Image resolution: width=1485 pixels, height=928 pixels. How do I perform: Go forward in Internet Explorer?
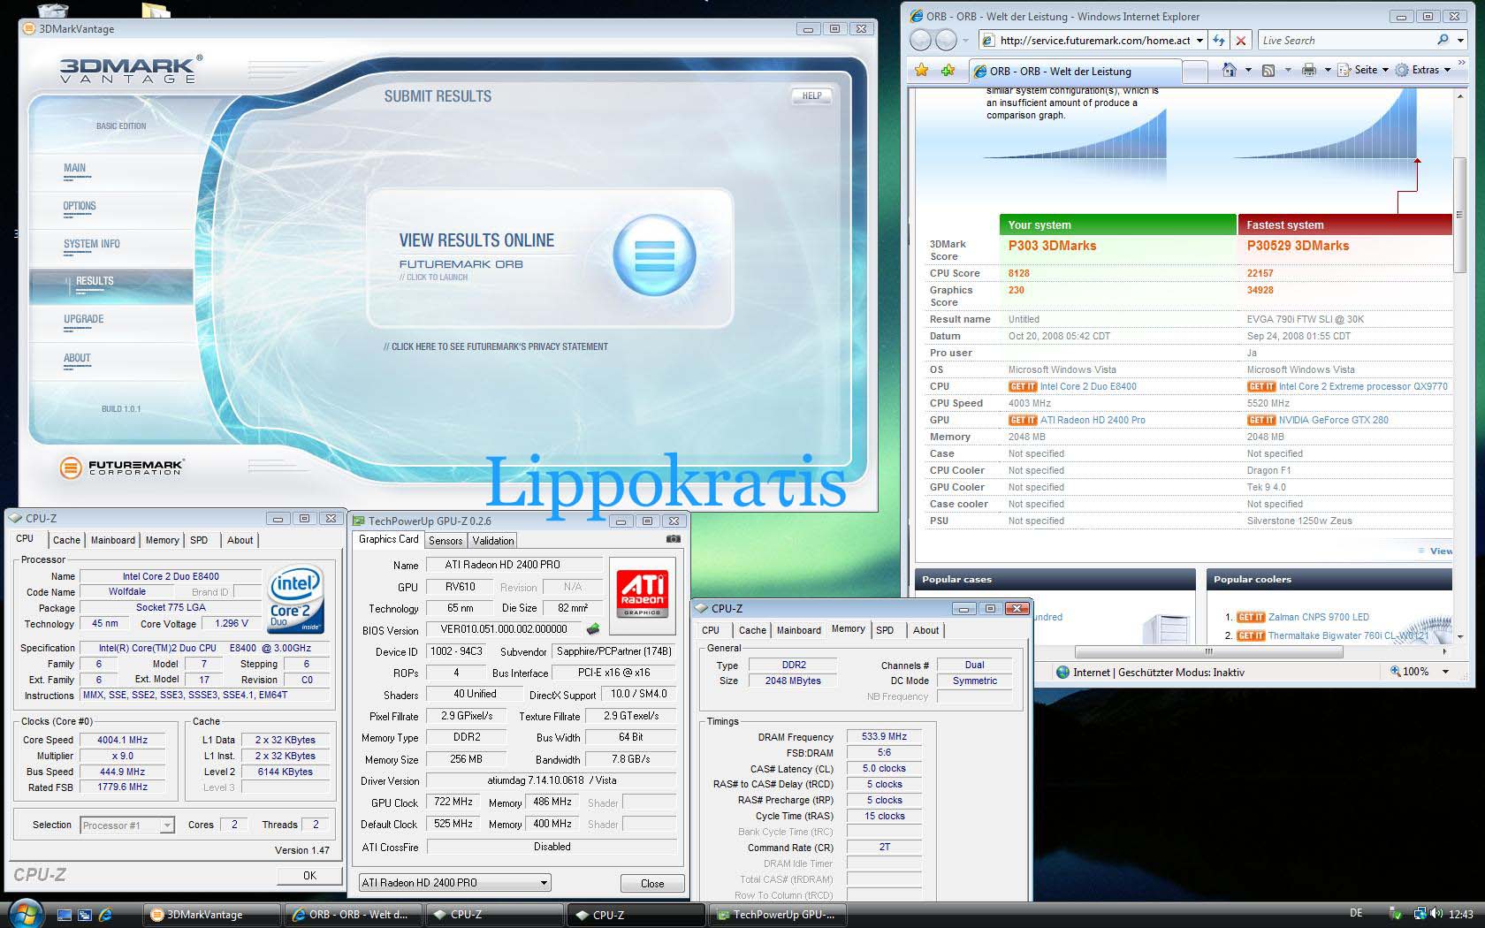pos(947,40)
